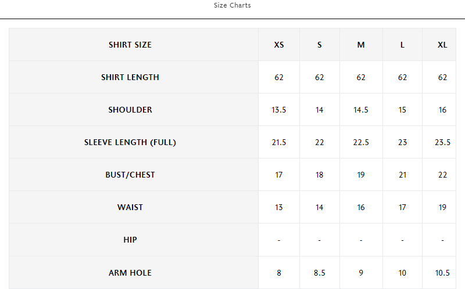Viewport: 465px width, 289px height.
Task: Click the XL sleeve length value 23.5
Action: coord(442,142)
